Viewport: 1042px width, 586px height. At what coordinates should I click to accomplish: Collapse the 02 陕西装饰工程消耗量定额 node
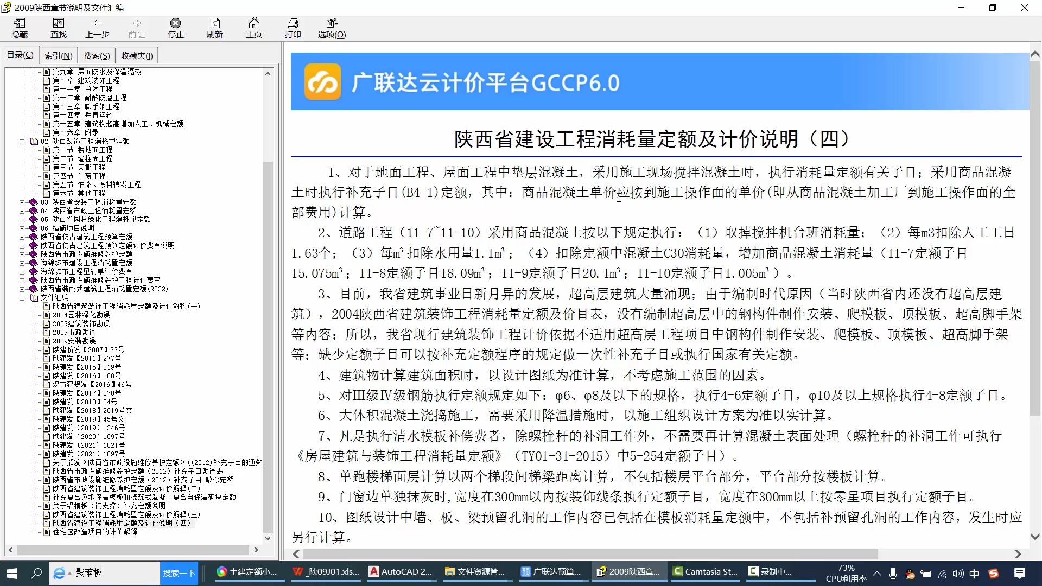22,142
